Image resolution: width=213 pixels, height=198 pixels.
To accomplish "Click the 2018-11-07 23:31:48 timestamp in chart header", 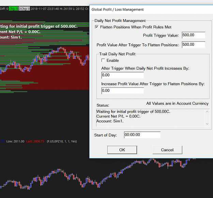I will [45, 9].
